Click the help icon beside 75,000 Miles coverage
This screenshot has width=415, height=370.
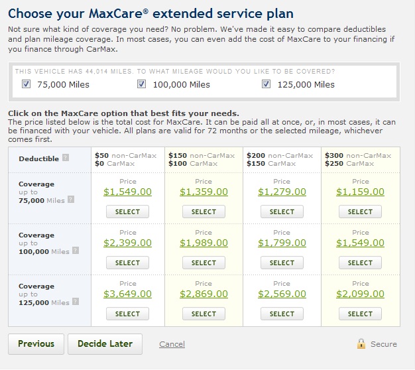(71, 200)
